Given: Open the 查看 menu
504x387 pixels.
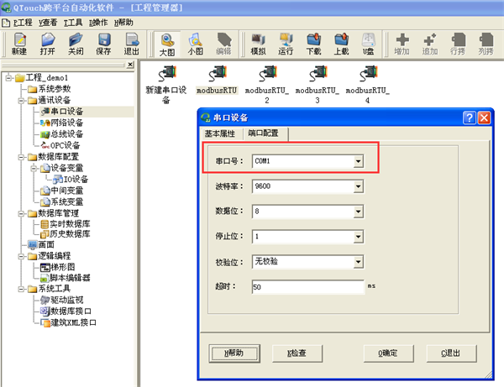Looking at the screenshot, I should coord(48,23).
